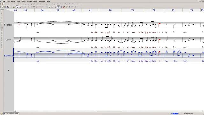This screenshot has width=204, height=115.
Task: Click measure number 71 in ruler
Action: (x=133, y=10)
